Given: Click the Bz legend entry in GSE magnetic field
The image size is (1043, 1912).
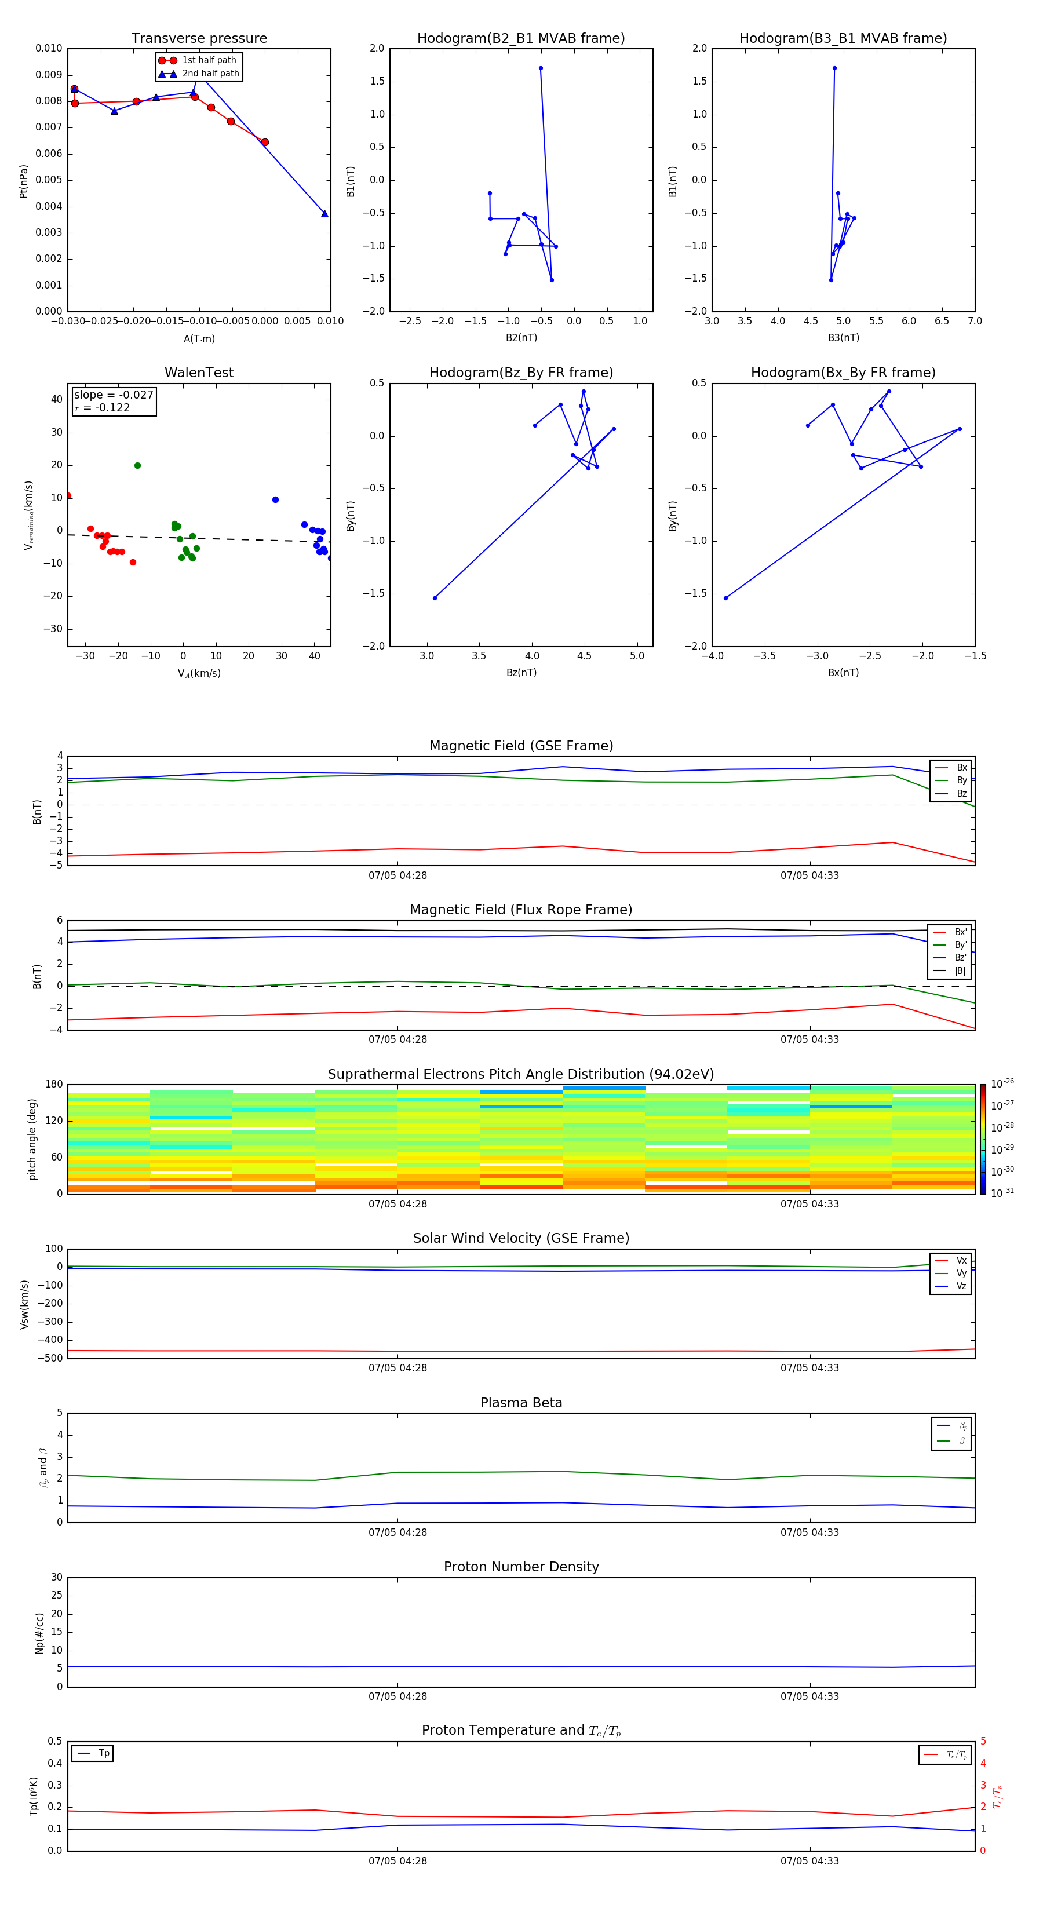Looking at the screenshot, I should pos(951,793).
